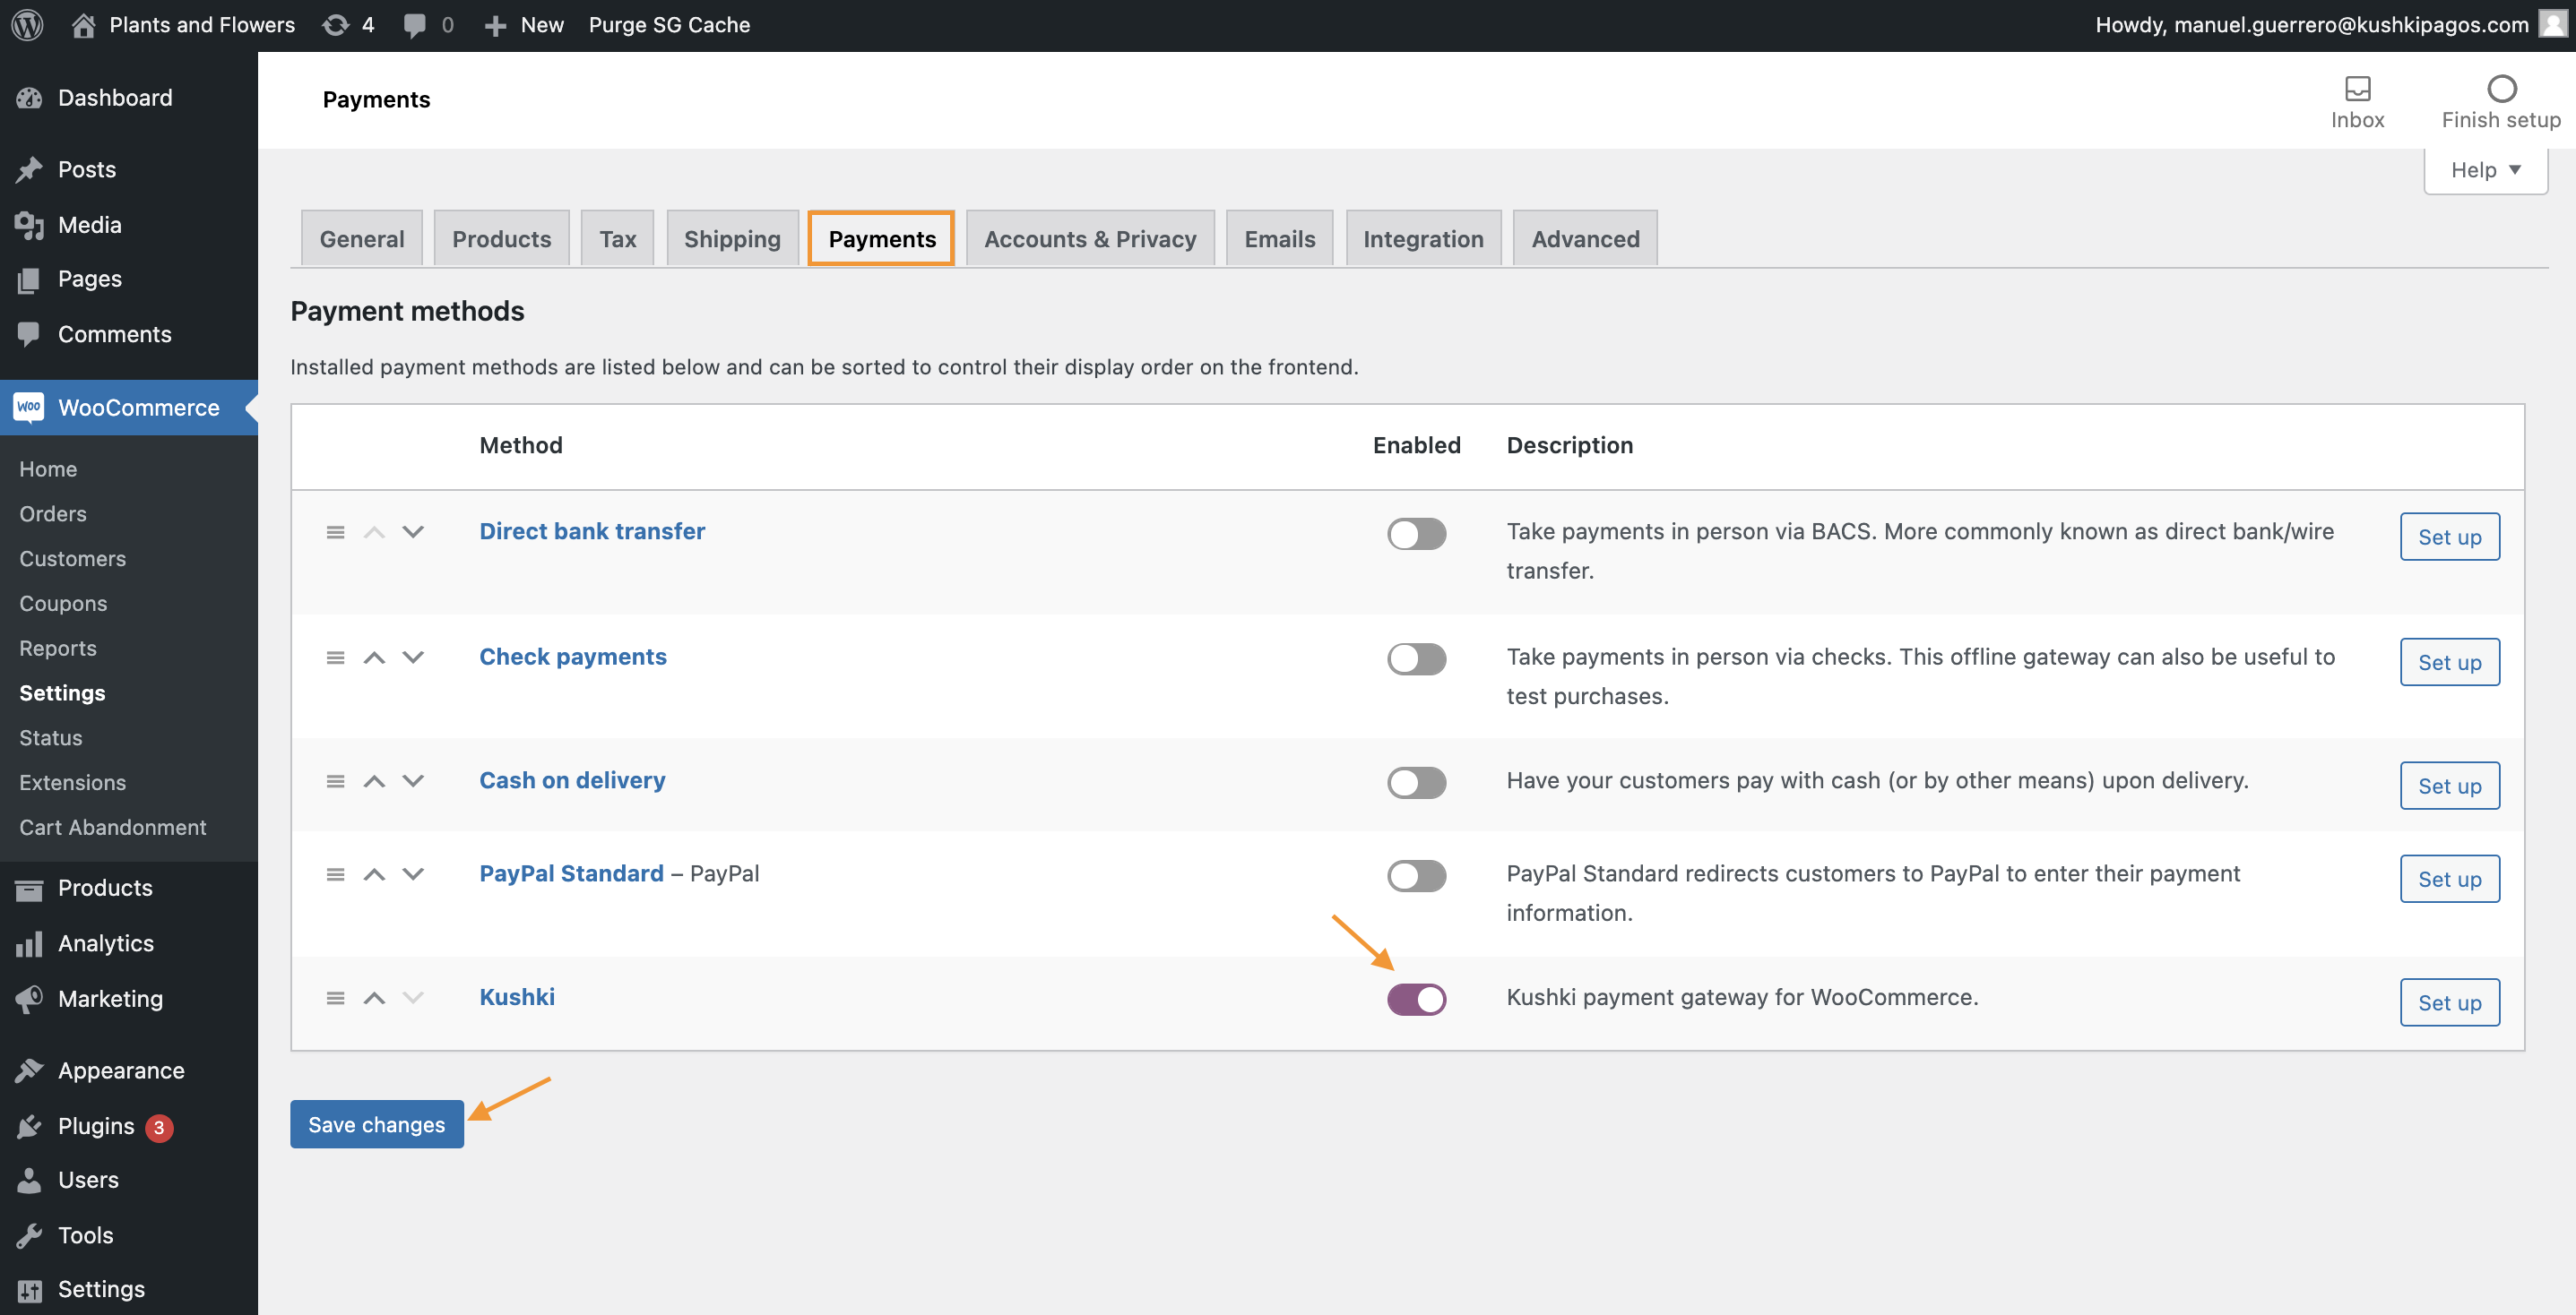The image size is (2576, 1315).
Task: Enable the Check payments toggle
Action: tap(1416, 658)
